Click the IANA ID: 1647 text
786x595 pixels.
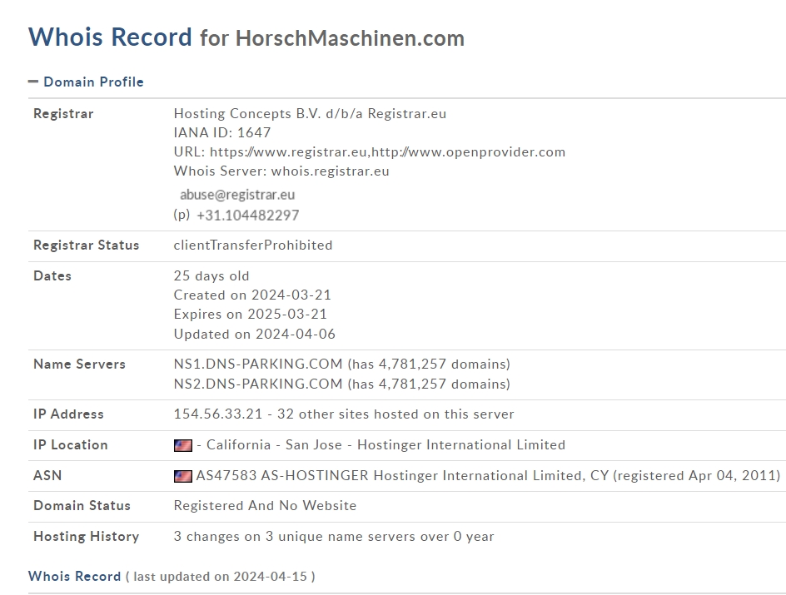click(x=222, y=132)
